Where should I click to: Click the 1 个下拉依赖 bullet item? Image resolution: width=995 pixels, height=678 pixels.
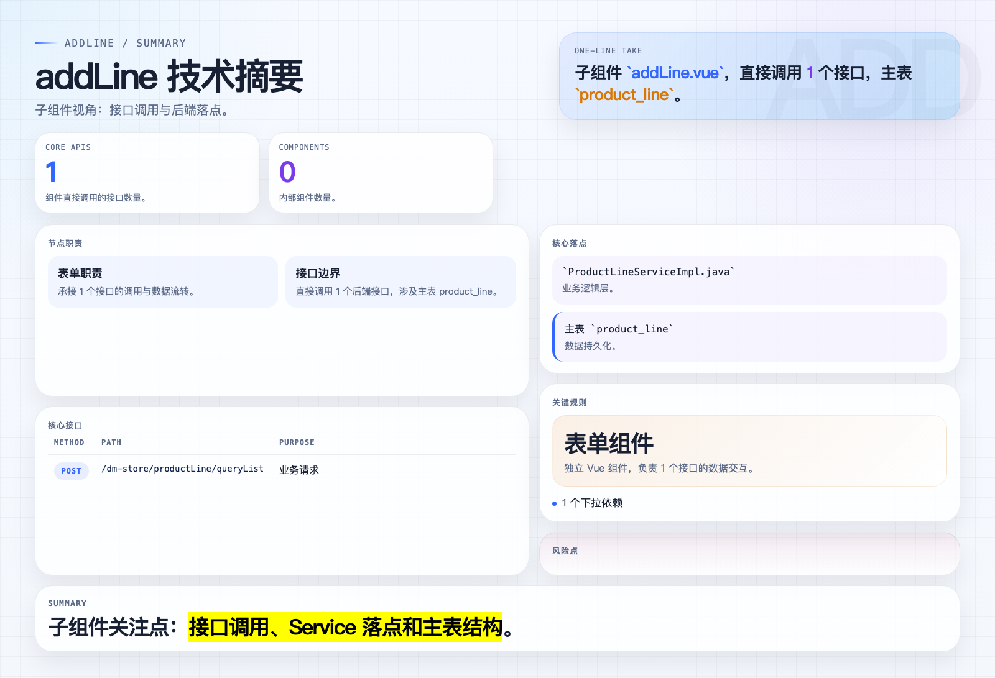pos(591,503)
